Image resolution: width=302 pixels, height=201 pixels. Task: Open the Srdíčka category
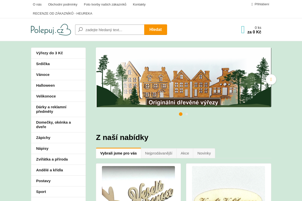(58, 64)
